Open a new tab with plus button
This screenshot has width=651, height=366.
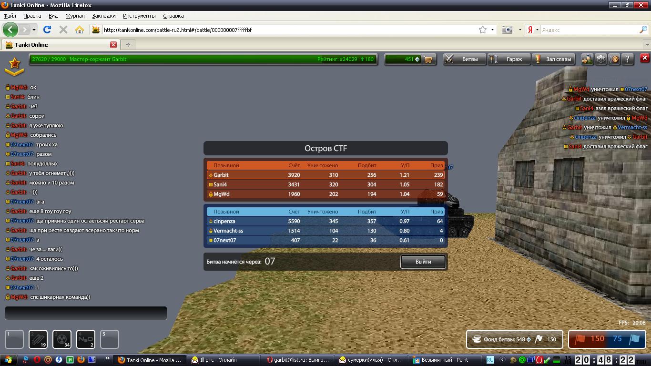coord(128,45)
